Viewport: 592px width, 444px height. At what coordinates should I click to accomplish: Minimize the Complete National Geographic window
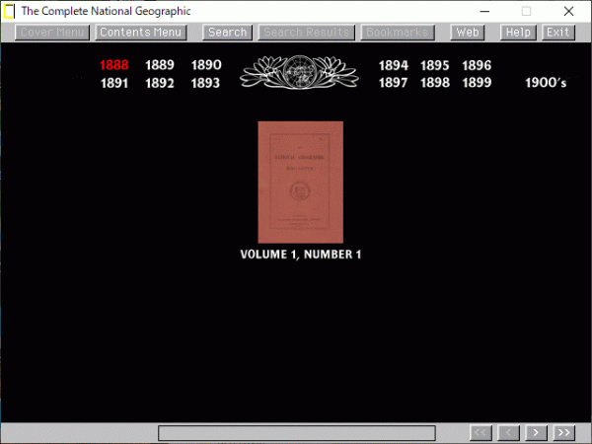(484, 11)
